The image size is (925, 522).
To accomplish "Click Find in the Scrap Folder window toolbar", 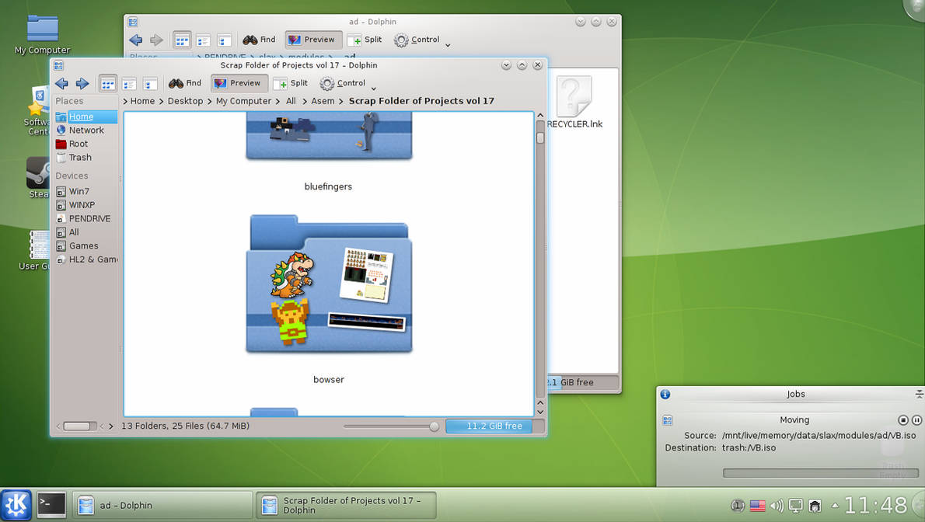I will (x=185, y=83).
